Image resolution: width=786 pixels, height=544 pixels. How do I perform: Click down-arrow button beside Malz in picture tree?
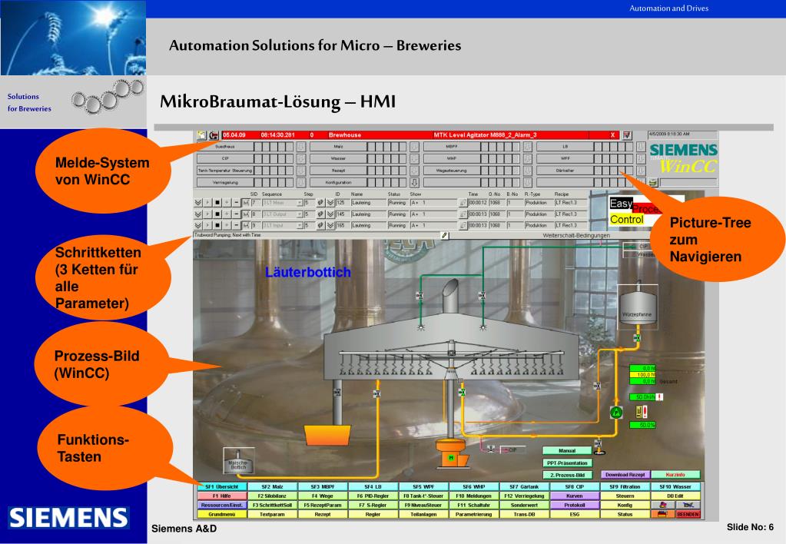click(x=415, y=147)
